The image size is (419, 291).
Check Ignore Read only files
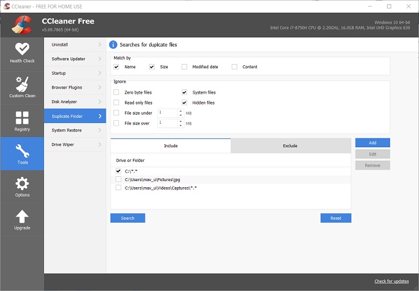coord(117,103)
